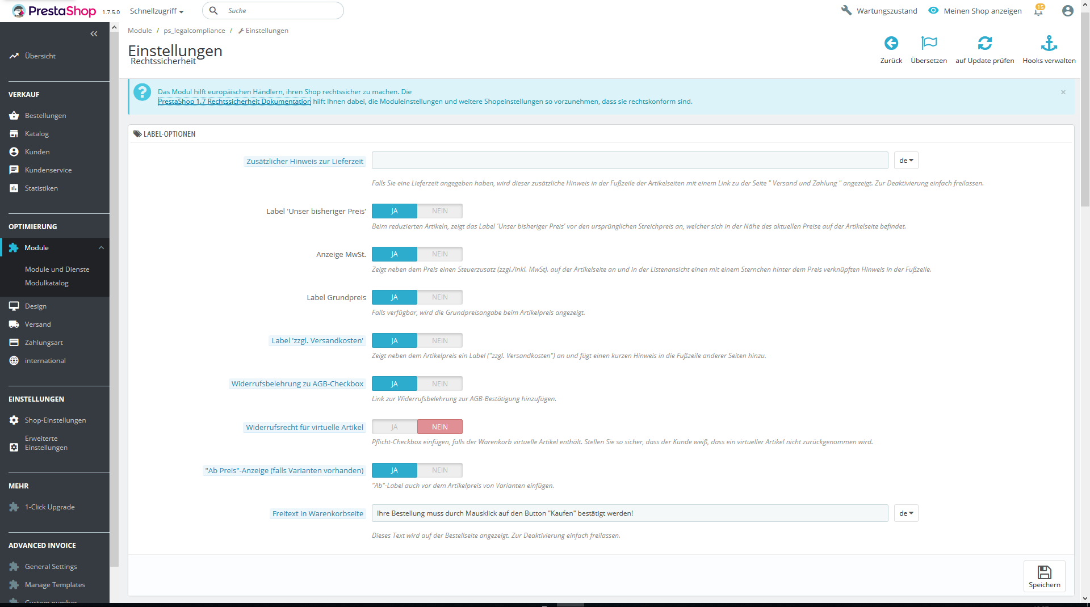Open the 'PrestaShop 1.7 Rechtssicherheit Dokumentation' link
This screenshot has width=1090, height=607.
coord(234,102)
